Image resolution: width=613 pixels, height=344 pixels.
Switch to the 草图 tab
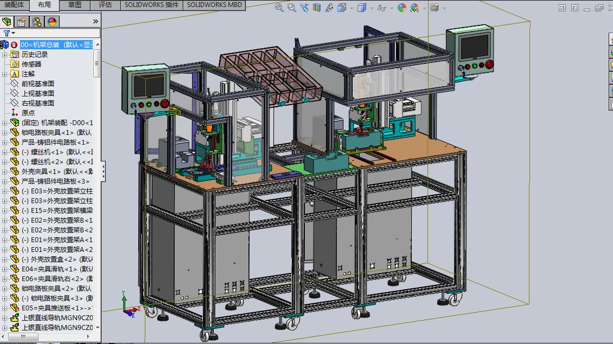[75, 5]
